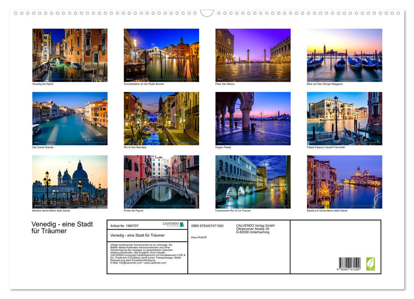Select the ISBN barcode 9783457471500
This screenshot has height=299, width=414.
(x=349, y=263)
